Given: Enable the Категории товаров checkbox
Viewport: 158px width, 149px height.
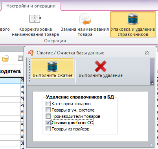Looking at the screenshot, I should coord(48,104).
